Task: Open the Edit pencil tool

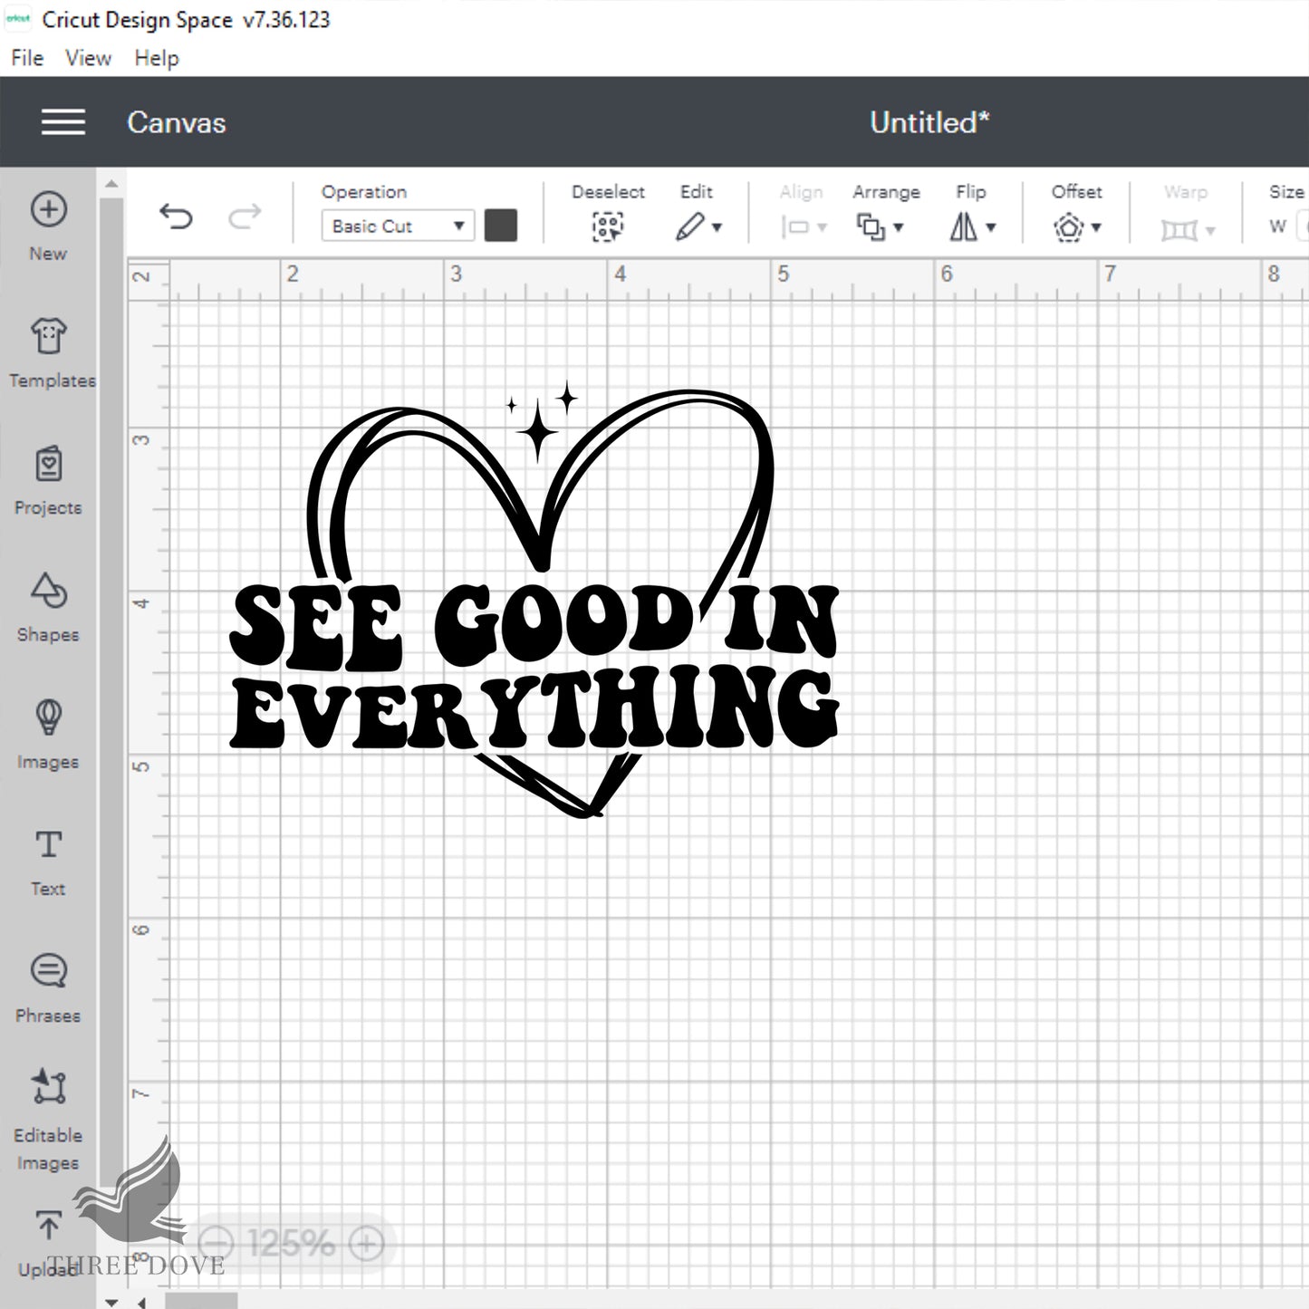Action: [689, 226]
